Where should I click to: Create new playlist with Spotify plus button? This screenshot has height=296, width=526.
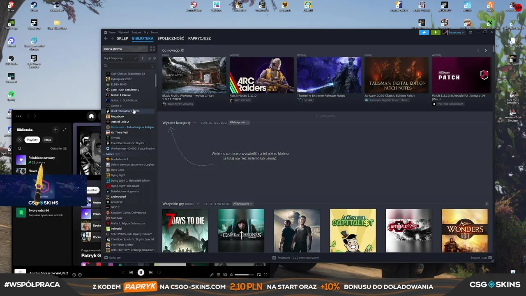(x=56, y=130)
